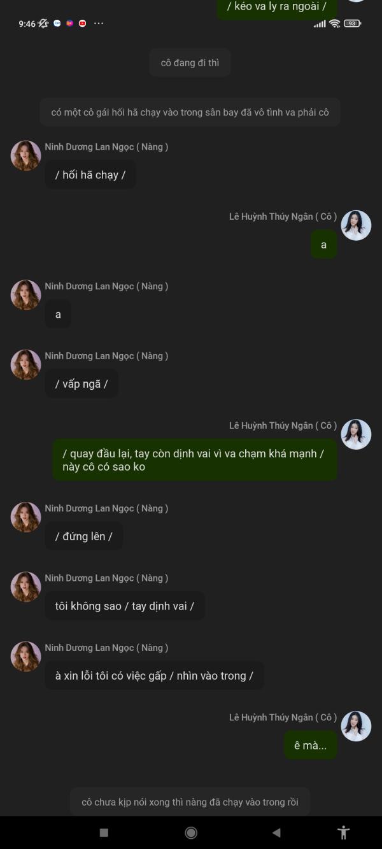Tap the recent apps square button
The width and height of the screenshot is (382, 849).
tap(104, 832)
